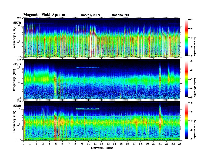Click the "station=PTK" label

point(121,15)
